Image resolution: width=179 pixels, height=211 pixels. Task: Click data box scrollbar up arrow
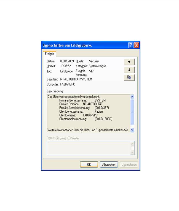[x=132, y=144]
